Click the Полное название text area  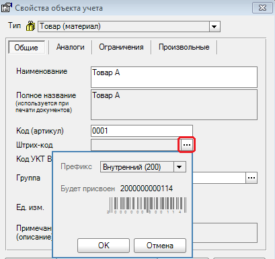click(x=174, y=105)
